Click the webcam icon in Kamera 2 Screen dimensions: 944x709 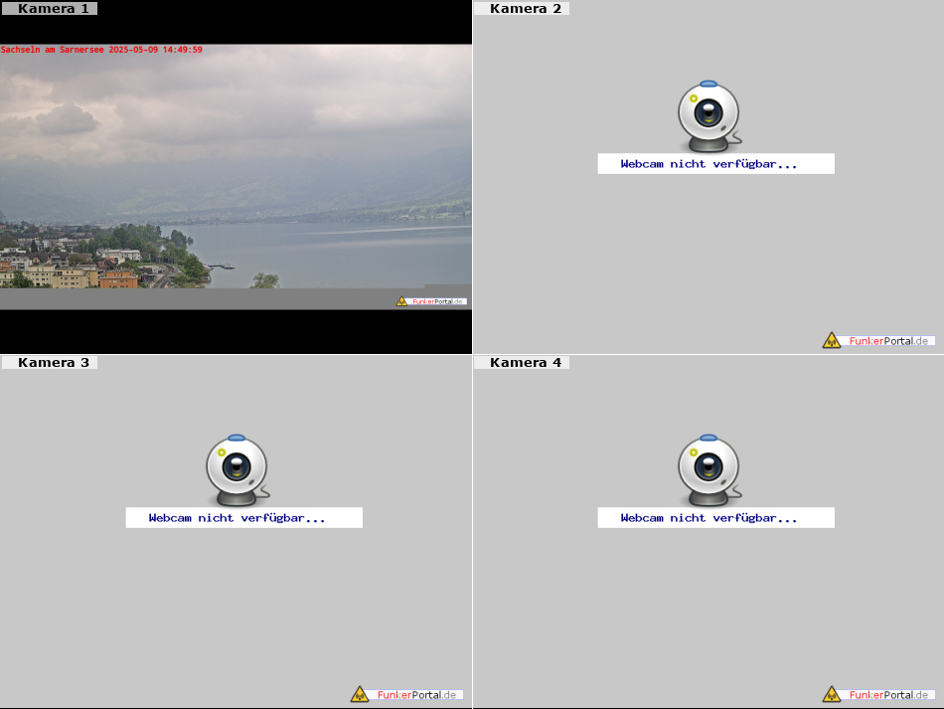pyautogui.click(x=709, y=116)
